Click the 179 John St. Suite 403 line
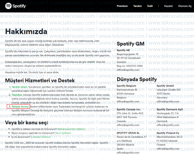 [130, 113]
